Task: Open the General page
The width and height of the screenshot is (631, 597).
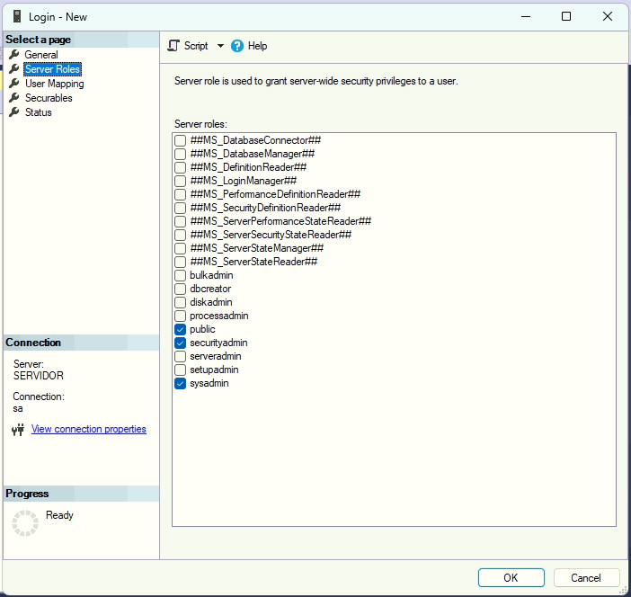Action: pyautogui.click(x=41, y=54)
